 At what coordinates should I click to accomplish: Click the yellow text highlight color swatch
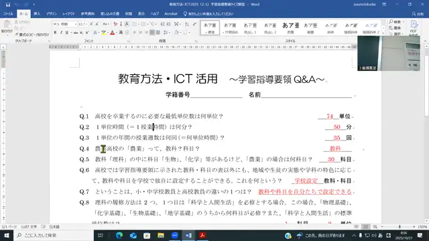[x=103, y=33]
